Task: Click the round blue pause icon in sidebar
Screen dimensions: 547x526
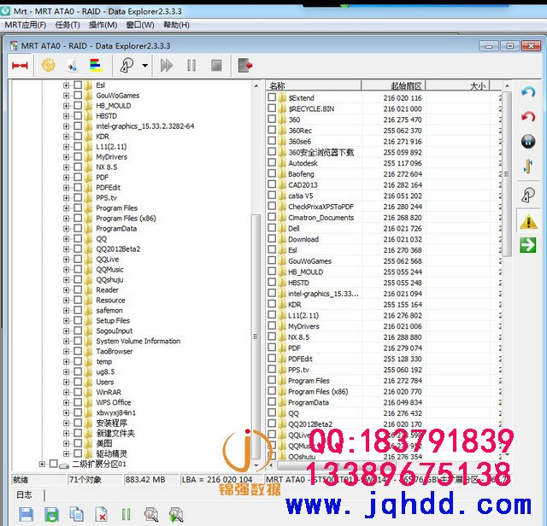Action: click(x=528, y=142)
